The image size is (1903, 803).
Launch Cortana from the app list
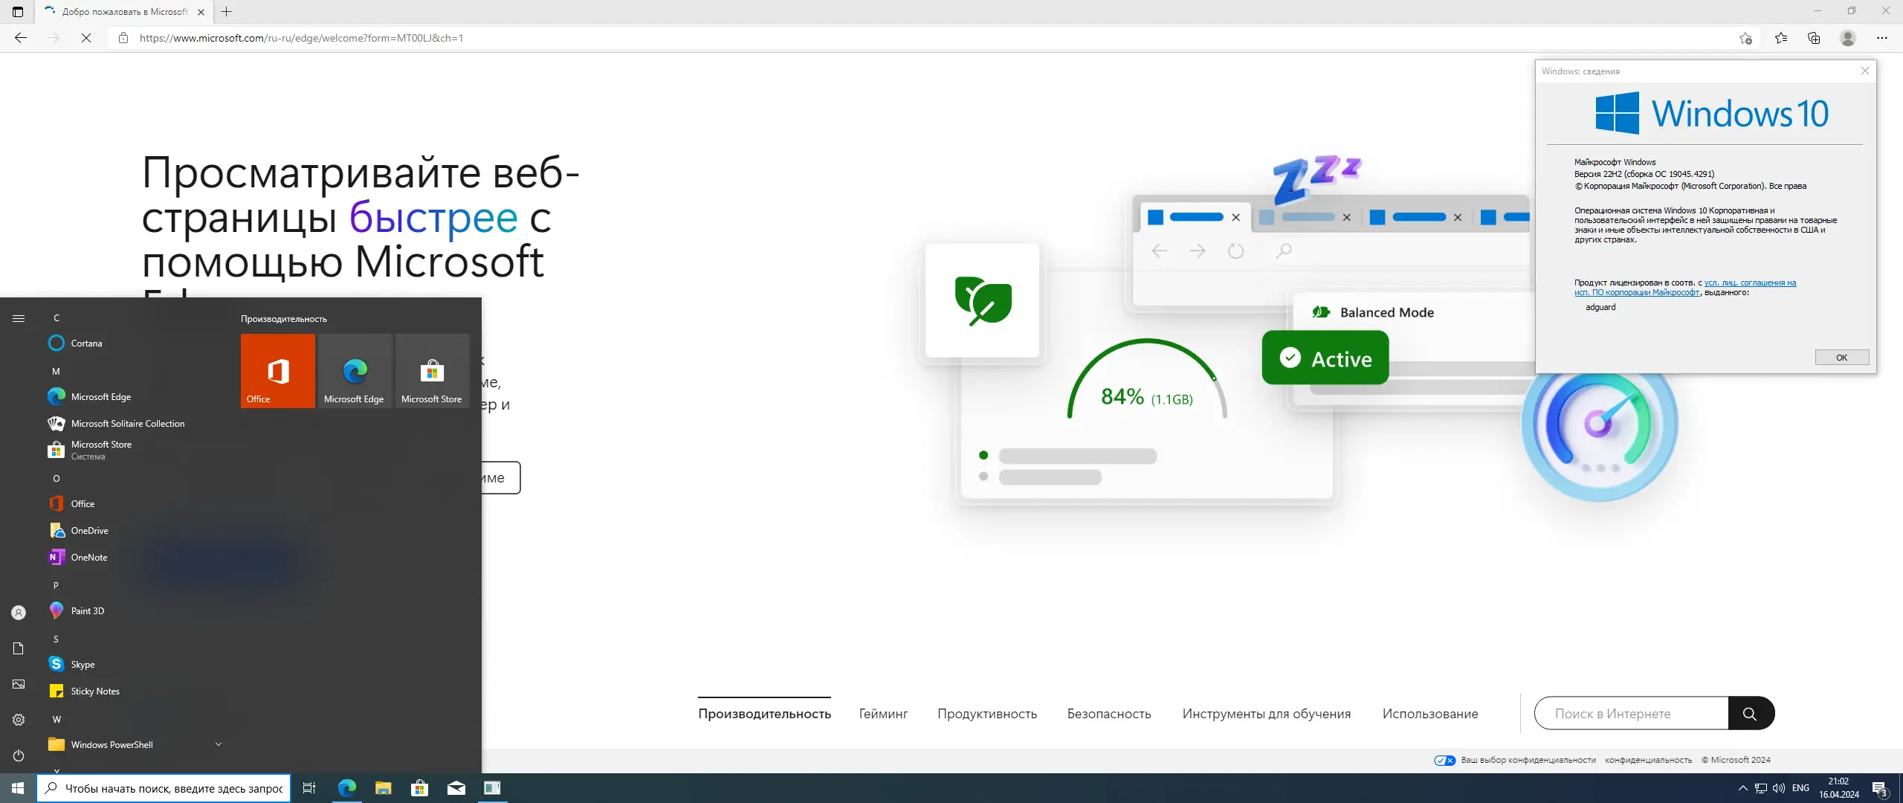point(86,344)
